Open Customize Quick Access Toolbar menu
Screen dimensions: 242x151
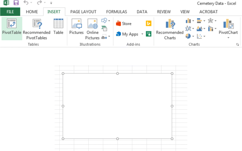click(x=51, y=3)
